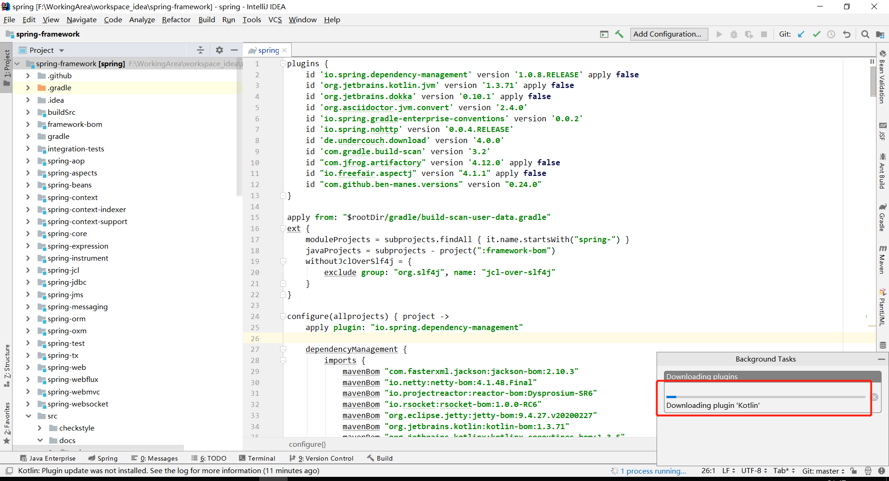Toggle fold at configure(allprojects) line

pos(283,317)
